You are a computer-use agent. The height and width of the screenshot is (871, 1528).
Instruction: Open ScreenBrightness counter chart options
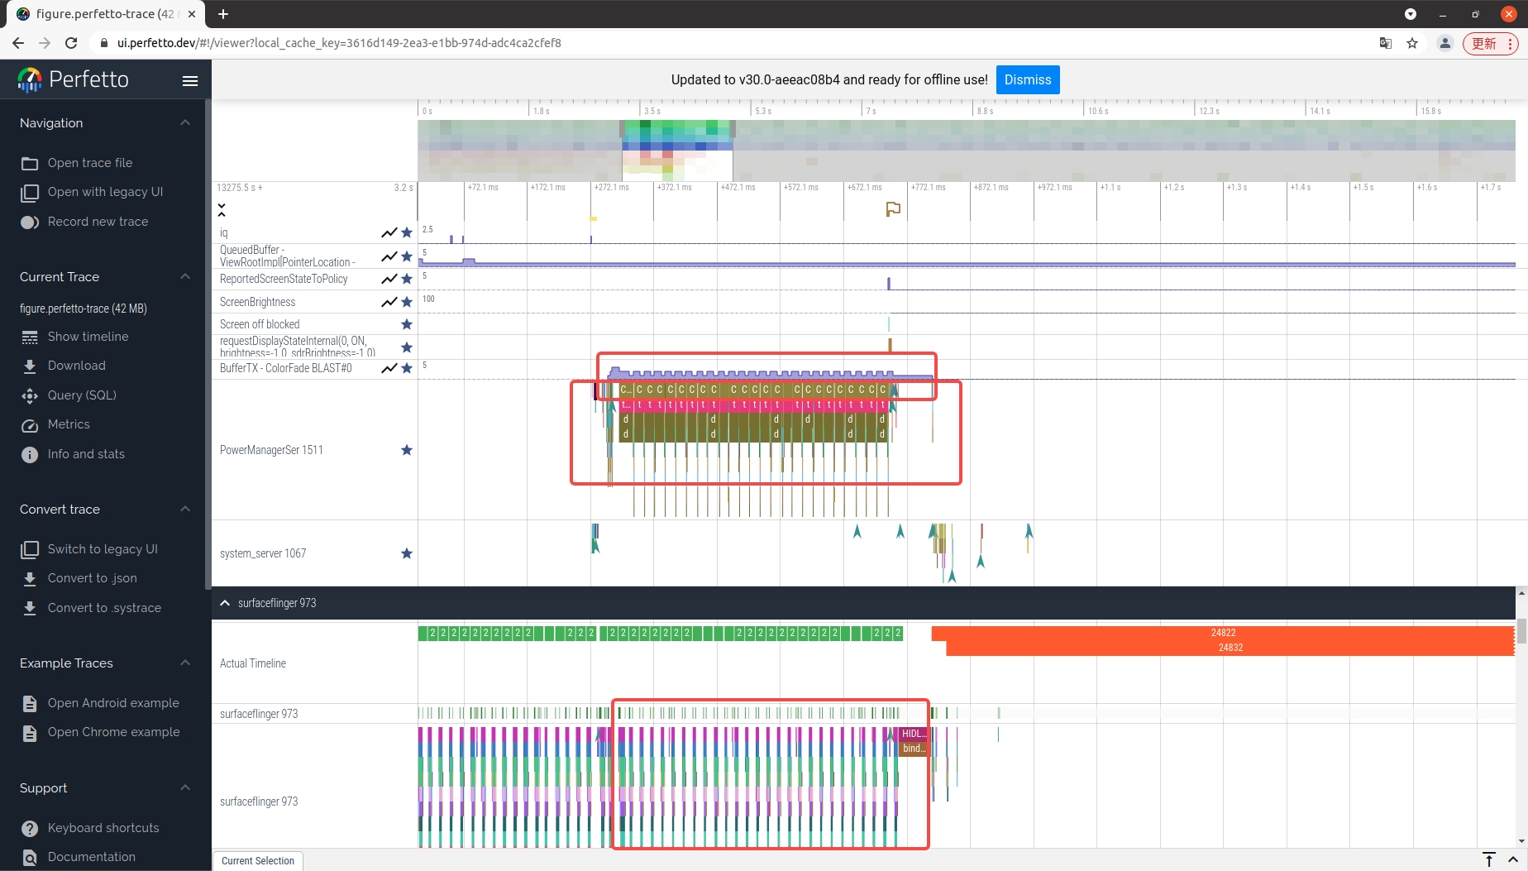(389, 302)
